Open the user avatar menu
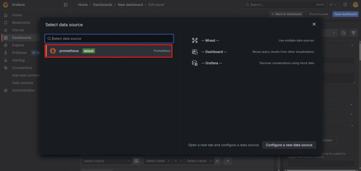The width and height of the screenshot is (361, 171). pos(355,5)
